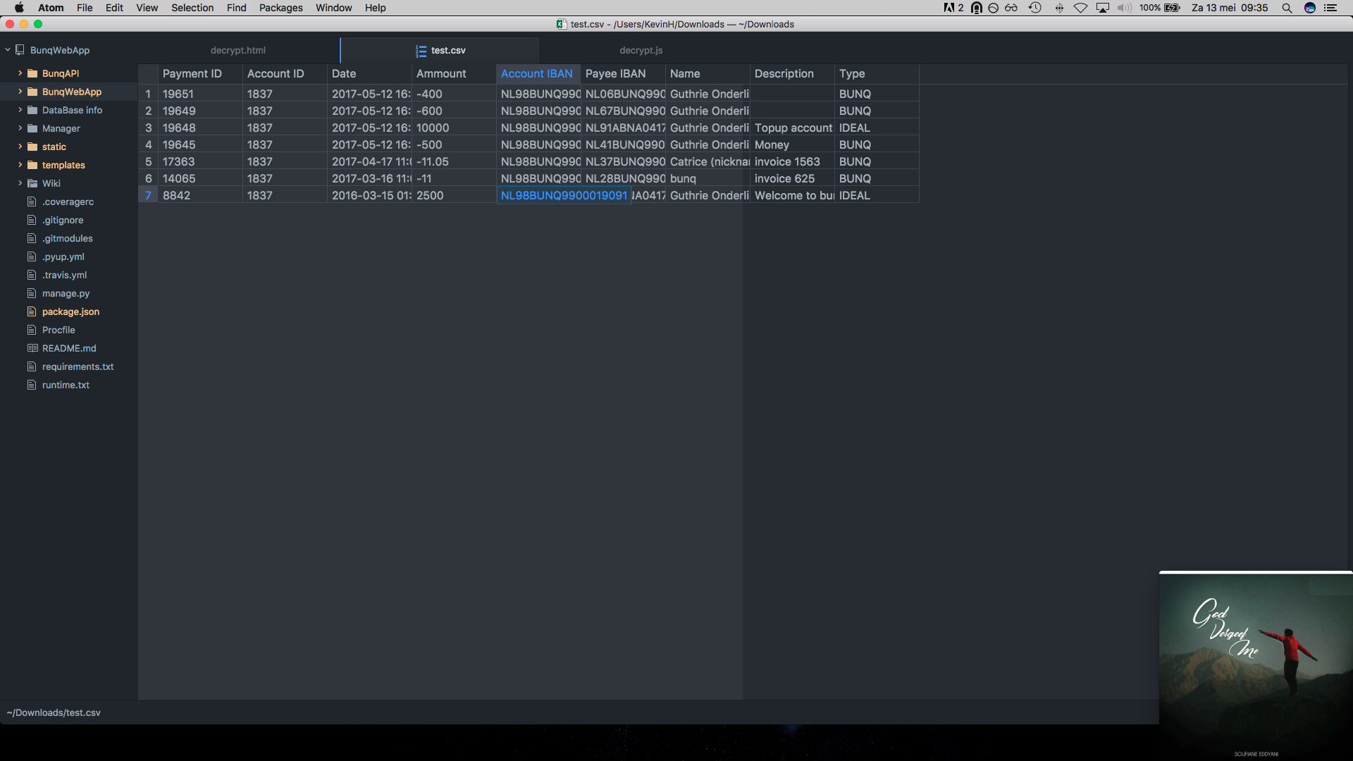Open the Notification Center list icon

[x=1330, y=8]
